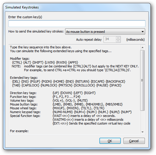Click the 'Extended key tags:' heading
Screen dimensions: 156x155
click(24, 78)
